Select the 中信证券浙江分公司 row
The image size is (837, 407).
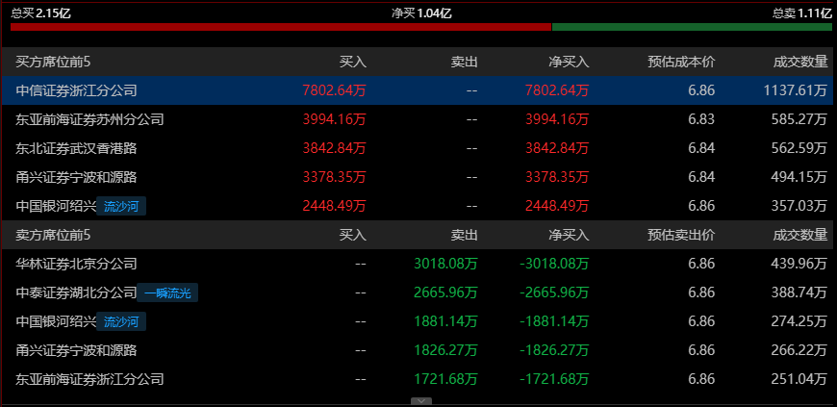pyautogui.click(x=417, y=90)
